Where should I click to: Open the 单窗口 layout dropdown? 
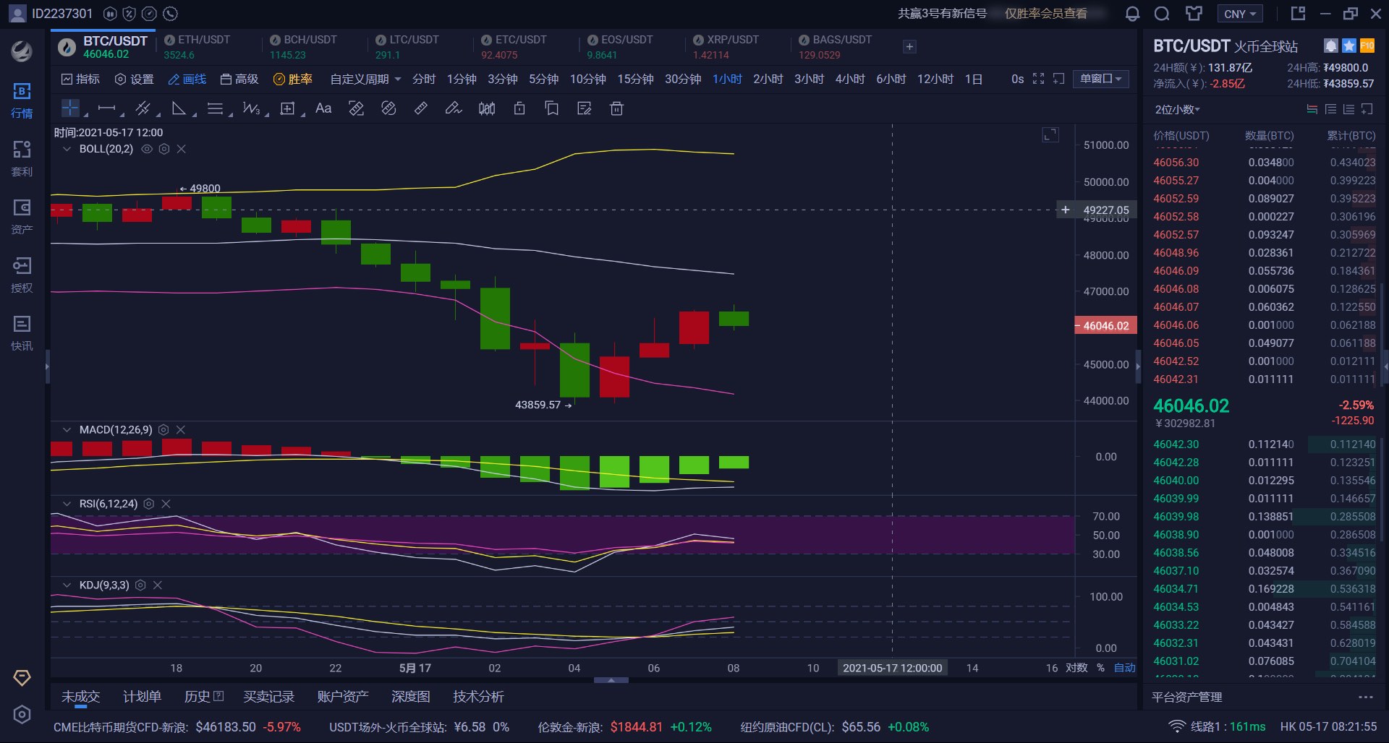1100,79
